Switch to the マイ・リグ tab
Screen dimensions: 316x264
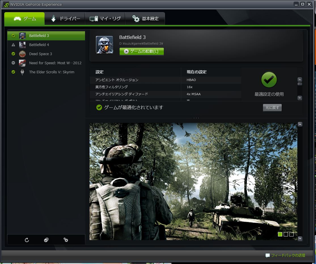(x=105, y=19)
